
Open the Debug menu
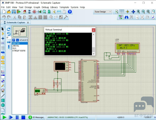point(45,7)
